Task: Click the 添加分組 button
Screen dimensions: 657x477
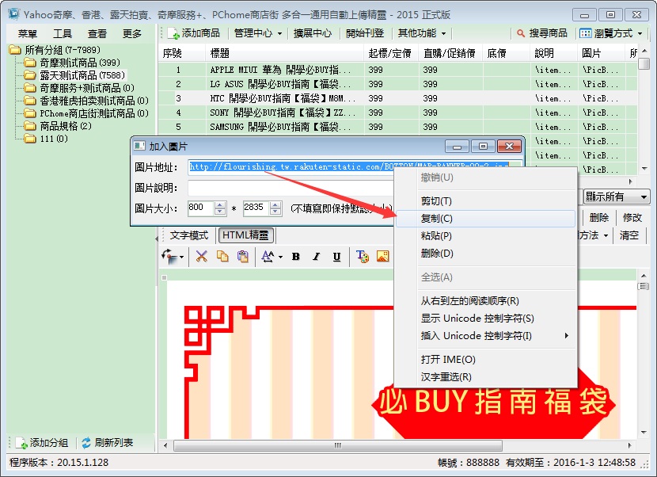Action: [42, 443]
